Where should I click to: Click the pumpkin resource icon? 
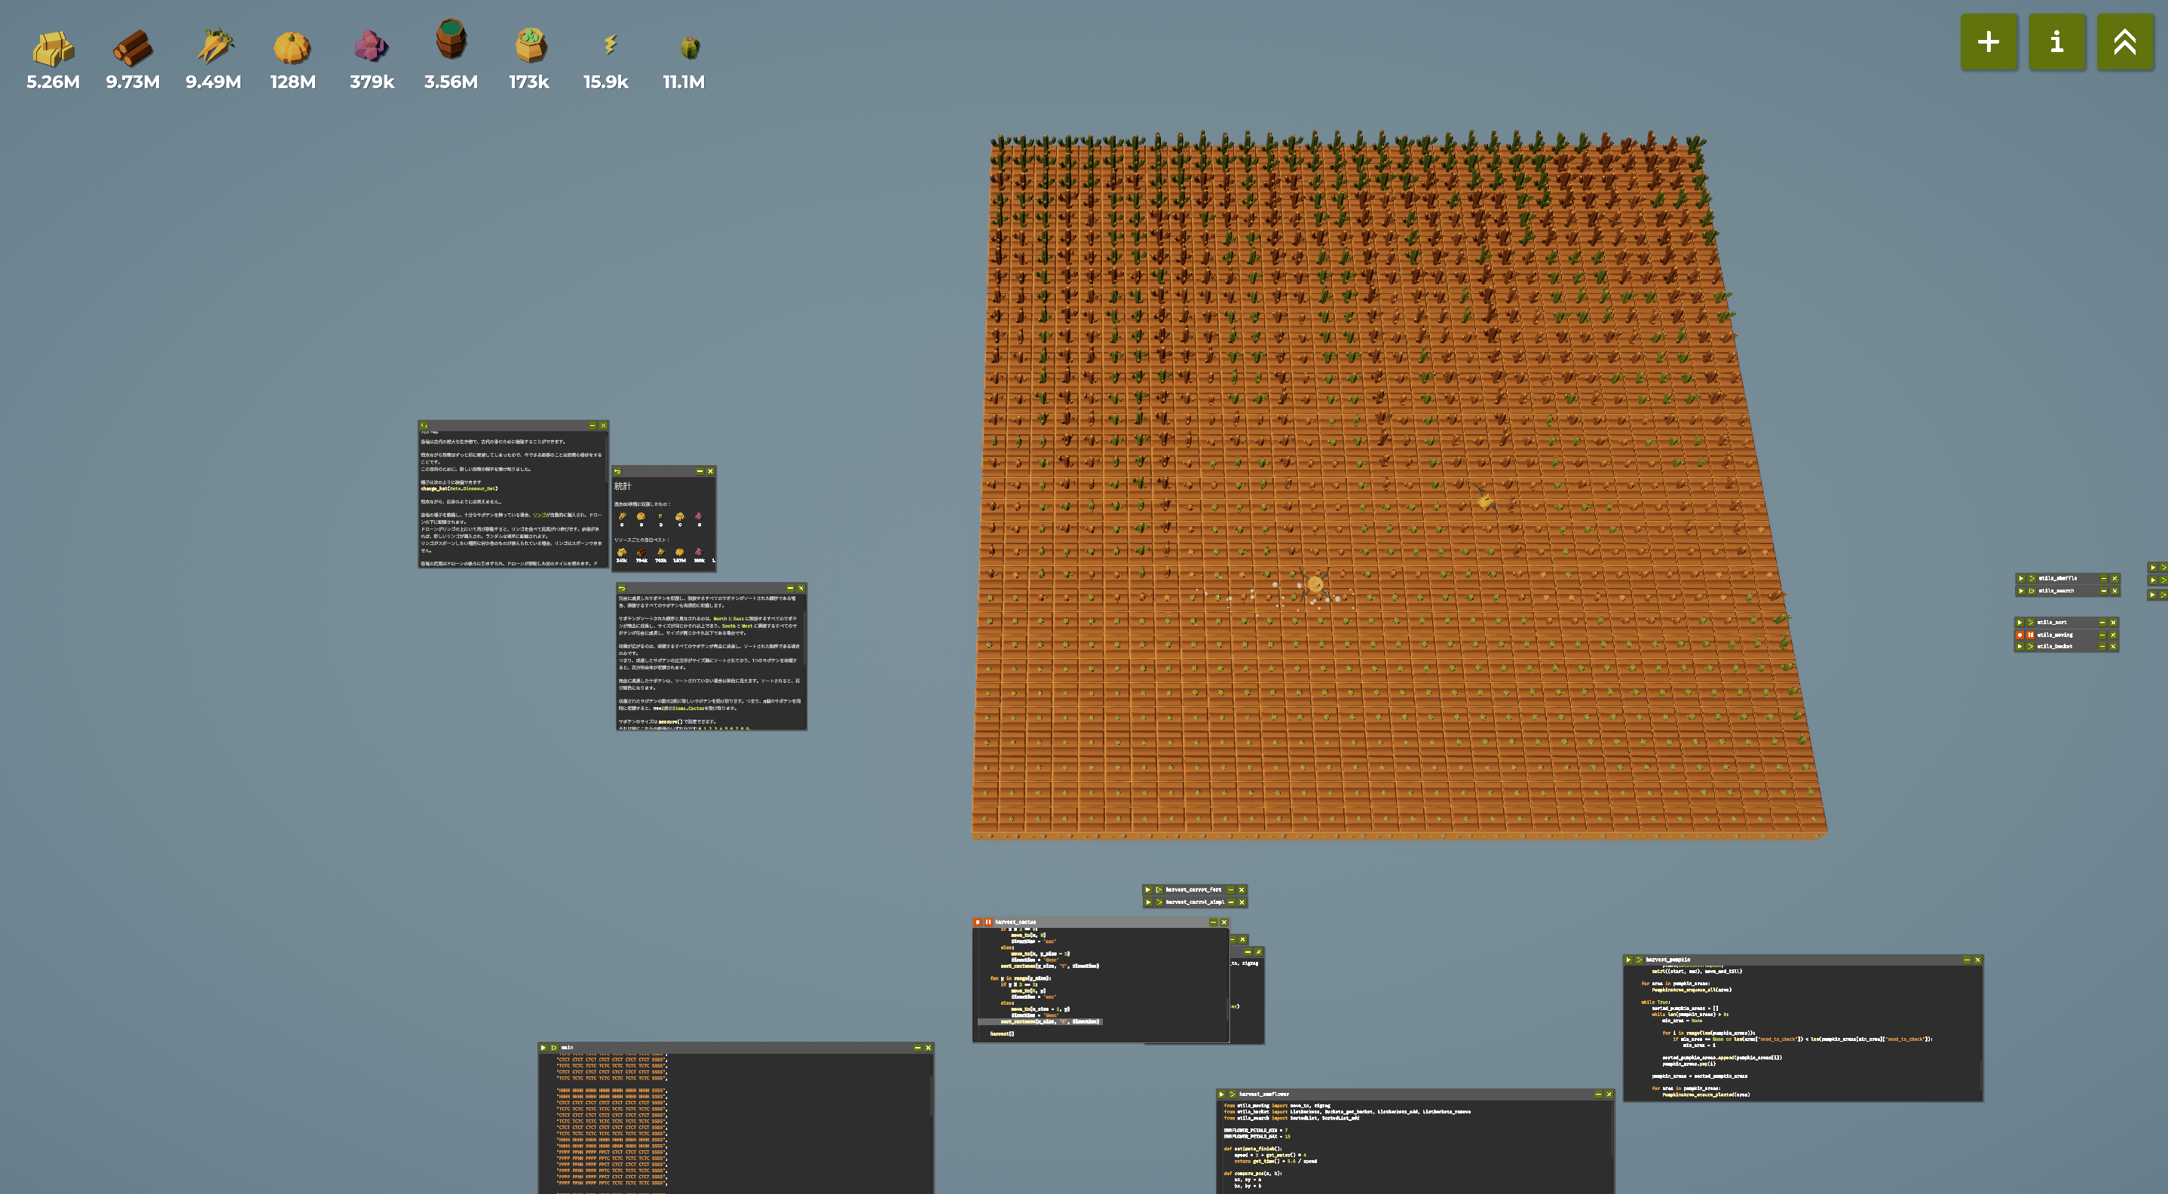tap(292, 47)
